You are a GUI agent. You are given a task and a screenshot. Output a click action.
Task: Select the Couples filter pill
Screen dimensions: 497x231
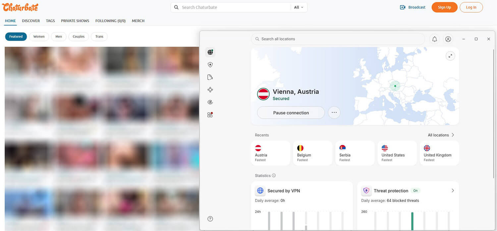coord(79,37)
